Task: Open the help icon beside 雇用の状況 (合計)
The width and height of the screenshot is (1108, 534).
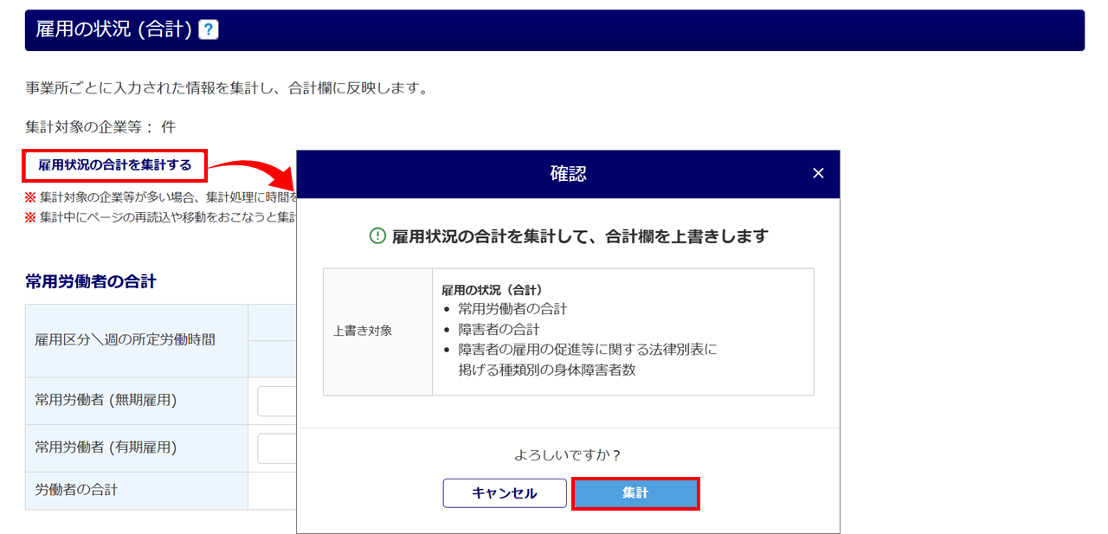Action: pos(209,30)
